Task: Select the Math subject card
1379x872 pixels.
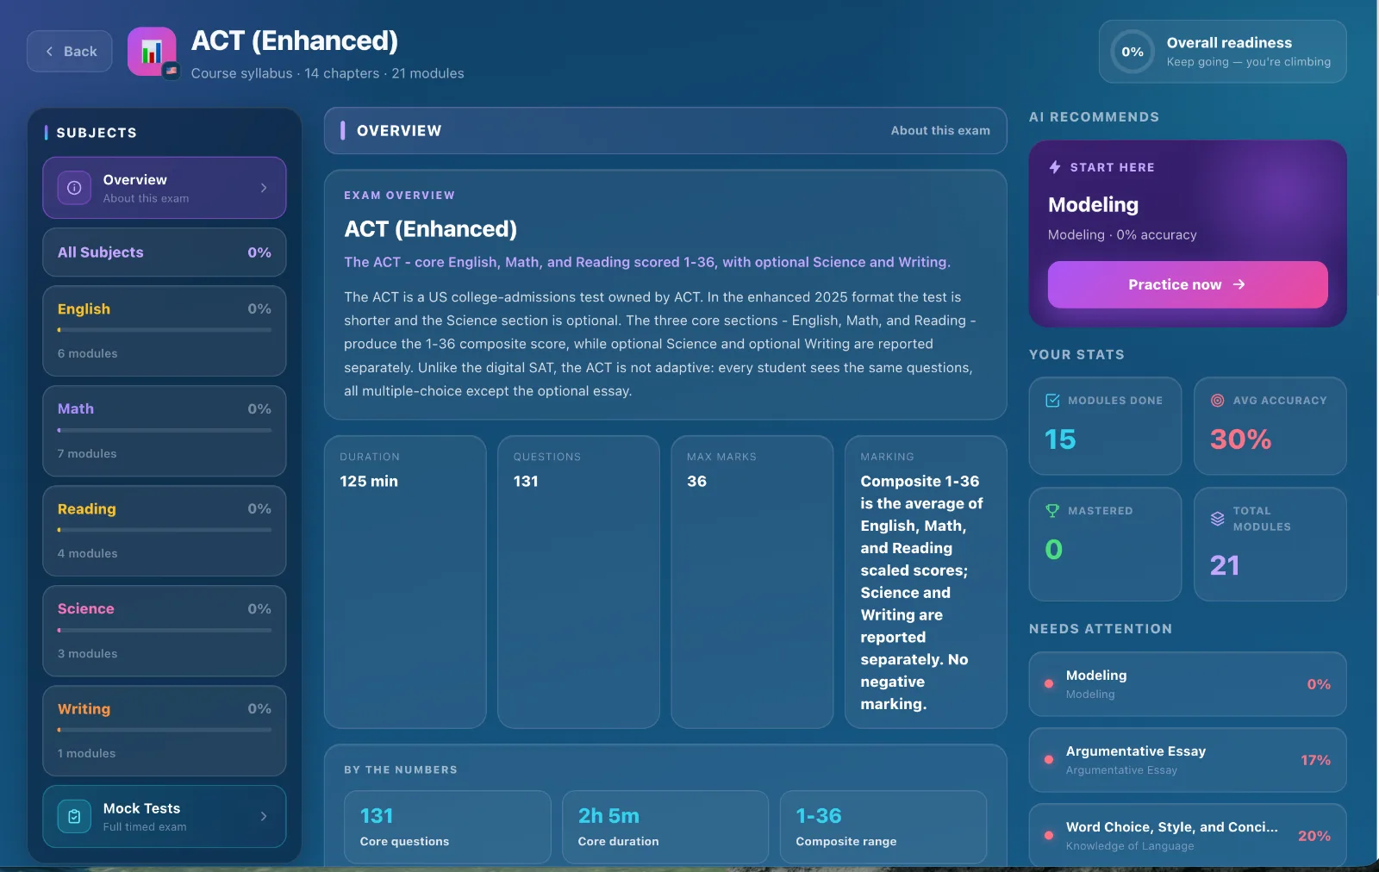Action: point(165,431)
